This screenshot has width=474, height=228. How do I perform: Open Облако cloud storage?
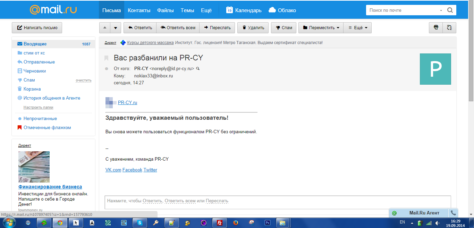point(282,10)
